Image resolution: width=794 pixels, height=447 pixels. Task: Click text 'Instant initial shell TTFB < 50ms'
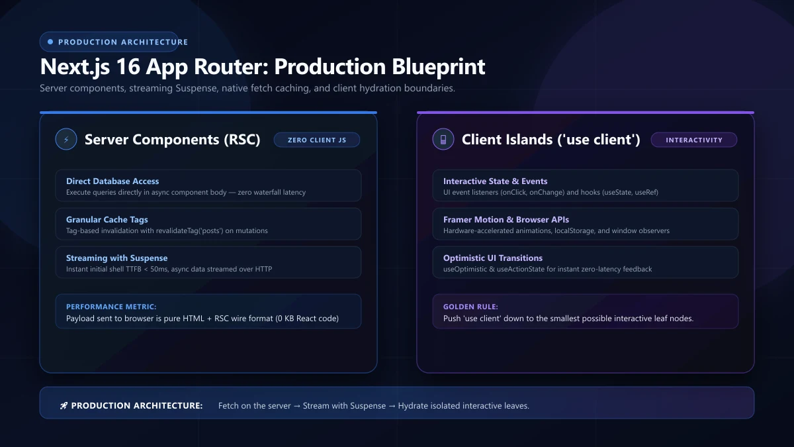point(169,270)
